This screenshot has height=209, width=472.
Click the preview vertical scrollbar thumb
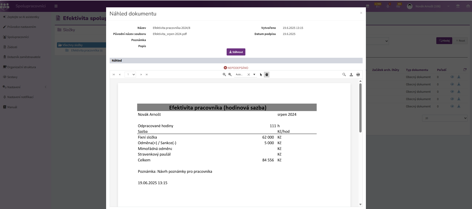tap(360, 108)
